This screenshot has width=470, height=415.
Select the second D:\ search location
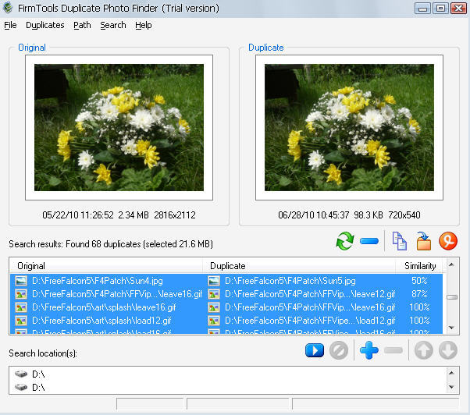[38, 388]
